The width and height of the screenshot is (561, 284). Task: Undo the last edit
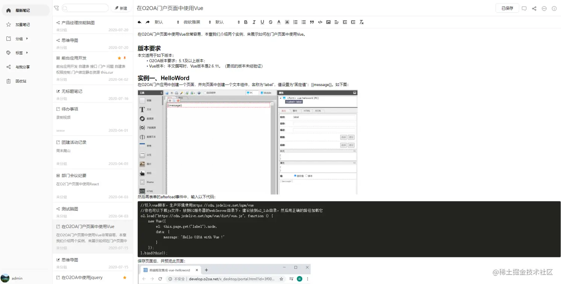tap(139, 22)
